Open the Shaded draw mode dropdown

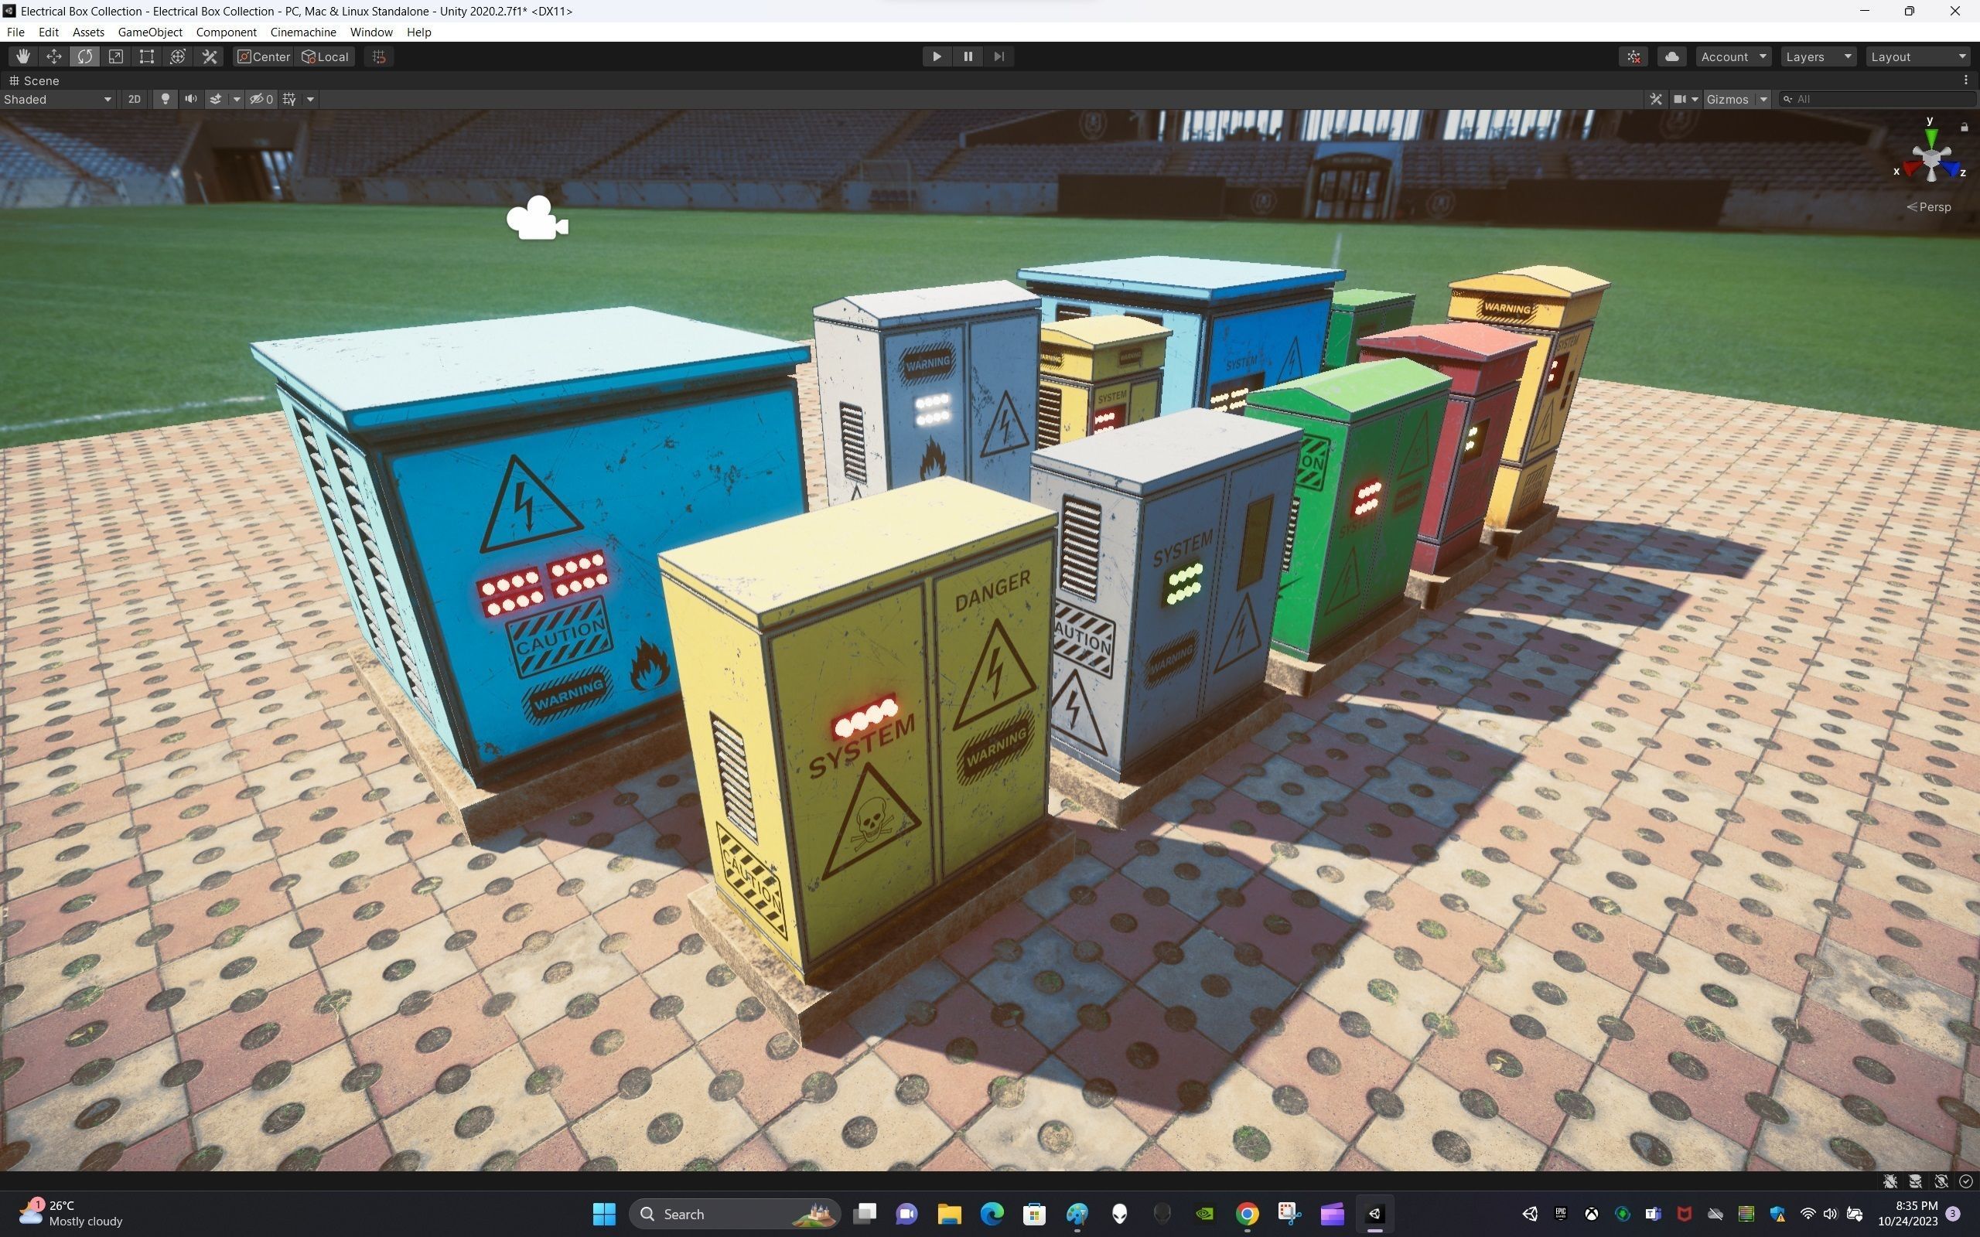point(57,99)
